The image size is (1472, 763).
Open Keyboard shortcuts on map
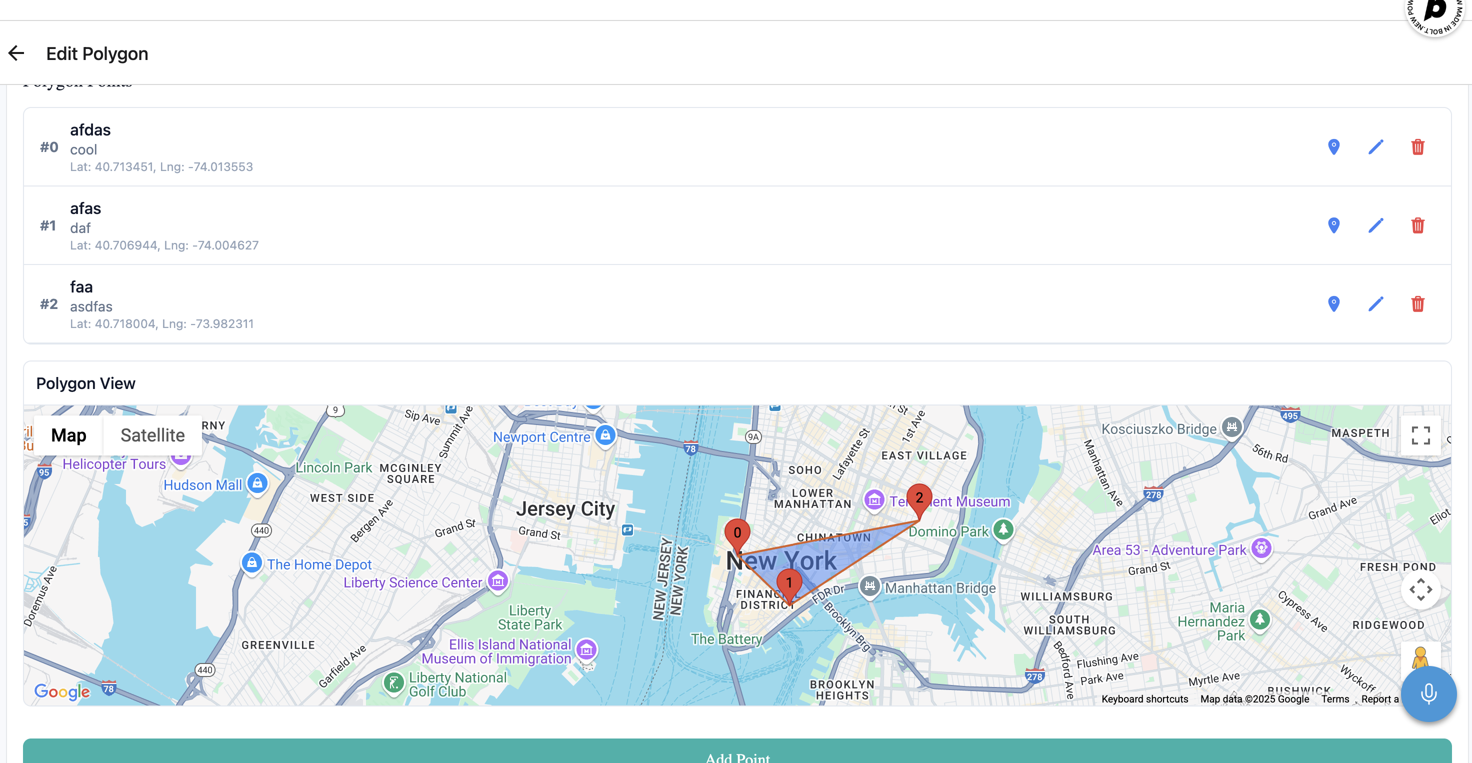tap(1144, 699)
